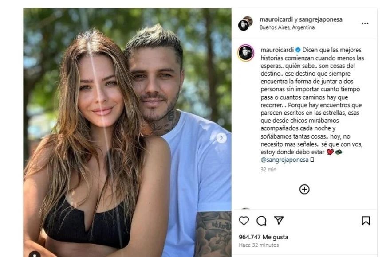Click the 32 min caption timestamp
Image resolution: width=386 pixels, height=257 pixels.
point(268,170)
